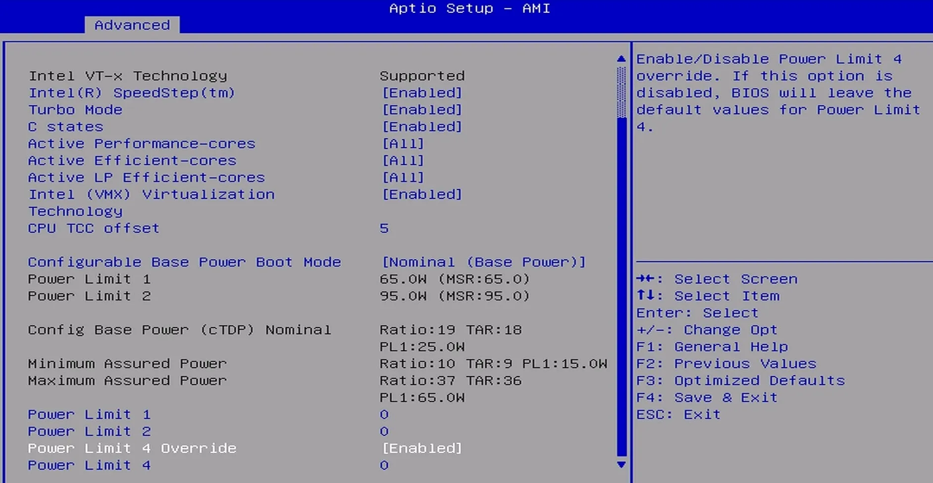Click the F3: Optimized Defaults hint

point(741,381)
